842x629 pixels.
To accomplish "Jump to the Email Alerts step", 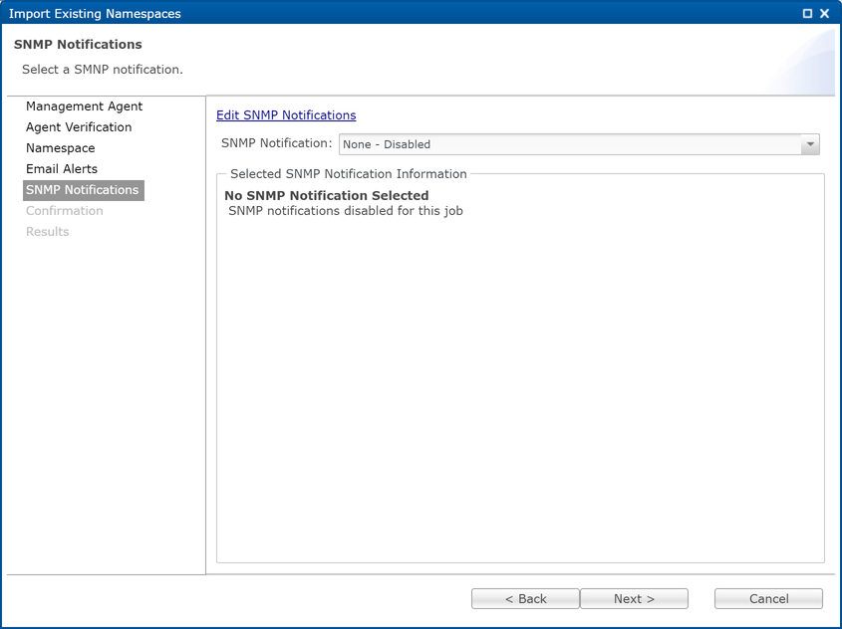I will tap(61, 169).
